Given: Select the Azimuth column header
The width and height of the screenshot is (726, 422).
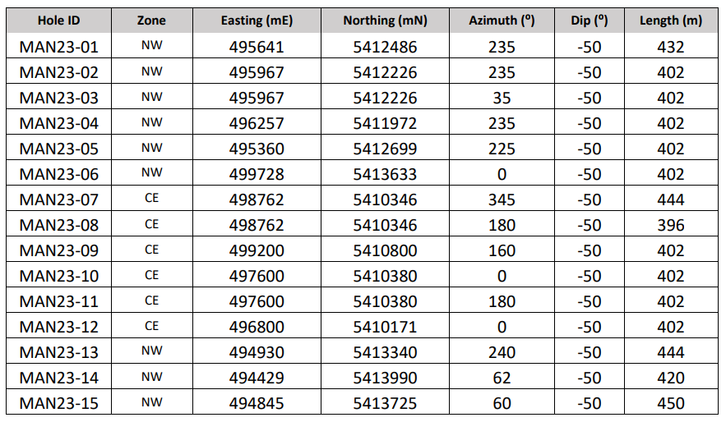Looking at the screenshot, I should (502, 21).
